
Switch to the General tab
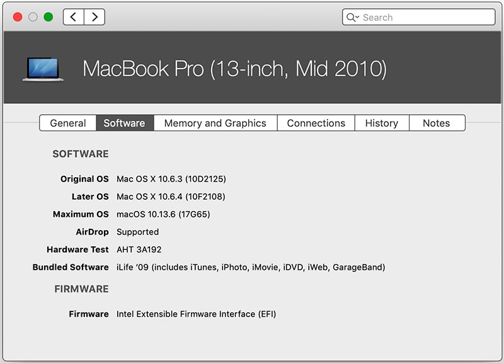click(x=68, y=123)
